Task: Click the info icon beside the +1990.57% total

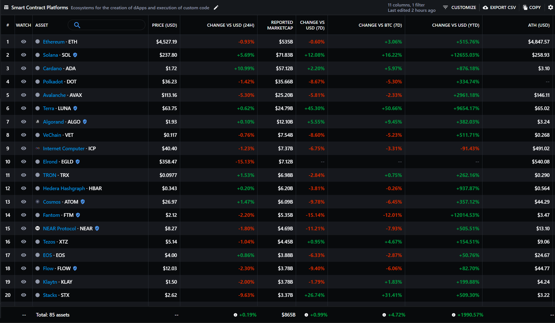Action: click(x=454, y=315)
